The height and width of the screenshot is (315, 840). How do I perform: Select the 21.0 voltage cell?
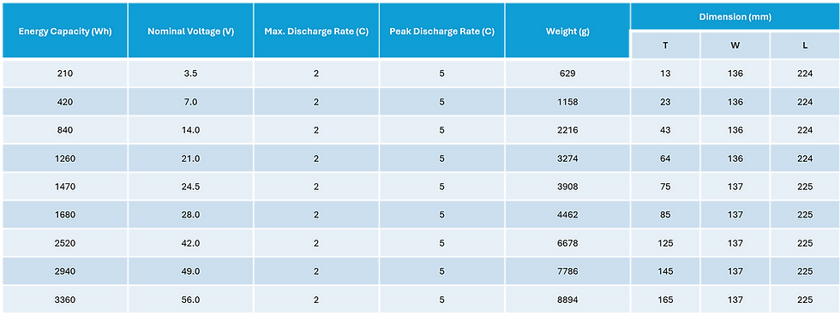(x=190, y=158)
